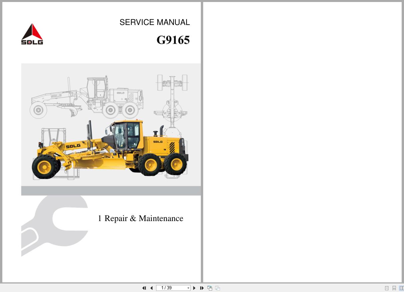Click the 1 Repair & Maintenance heading
This screenshot has height=292, width=404.
click(141, 218)
